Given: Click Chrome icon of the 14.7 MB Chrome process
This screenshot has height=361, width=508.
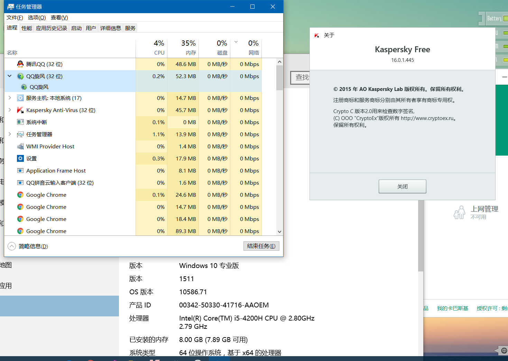Looking at the screenshot, I should pyautogui.click(x=20, y=207).
